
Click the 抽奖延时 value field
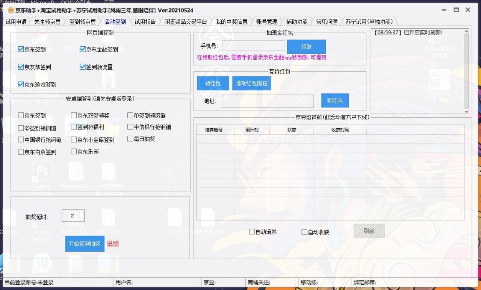(x=73, y=216)
